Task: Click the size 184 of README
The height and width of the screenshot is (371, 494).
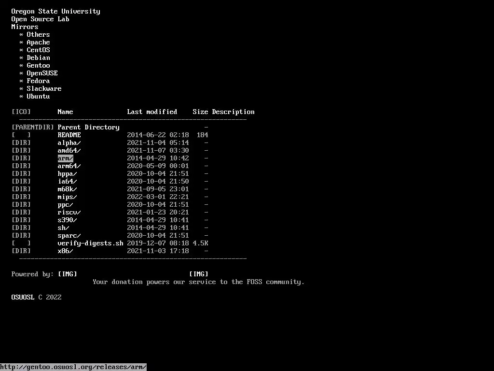Action: pos(202,135)
